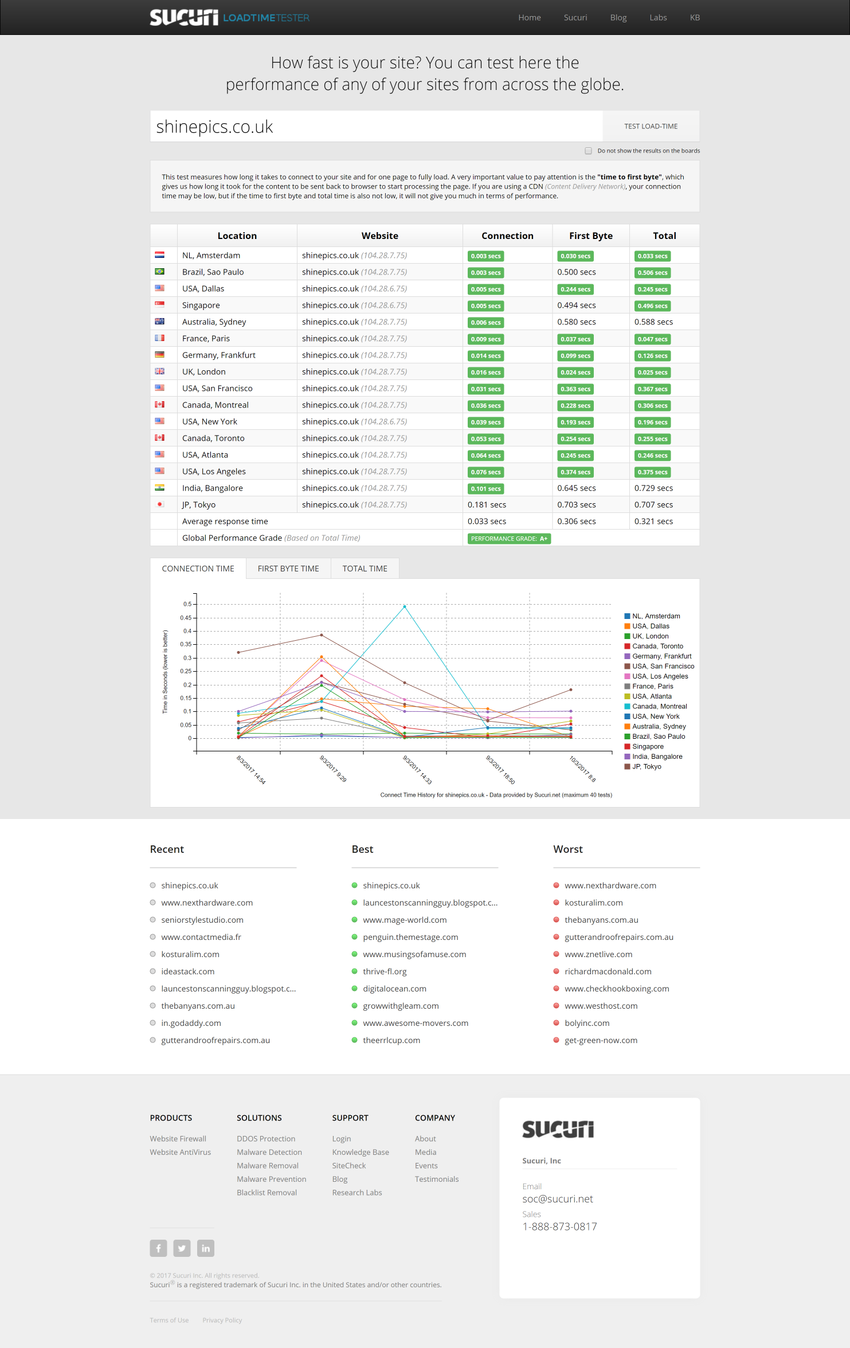Click the Location column header
This screenshot has width=850, height=1348.
pyautogui.click(x=237, y=236)
